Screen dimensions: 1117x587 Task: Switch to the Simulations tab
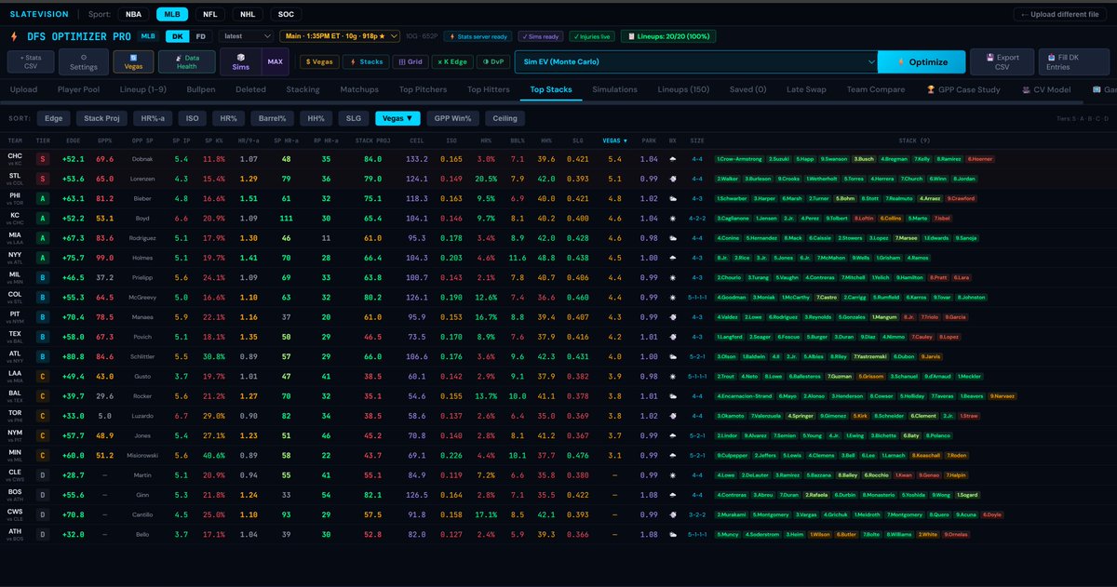coord(614,89)
